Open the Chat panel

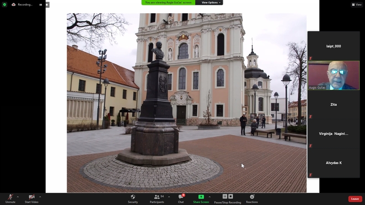(x=181, y=197)
